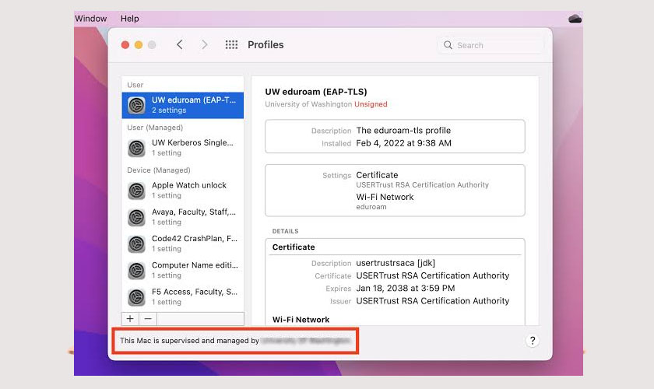Click 'usertrustrsaca [jdk]' value

[396, 263]
